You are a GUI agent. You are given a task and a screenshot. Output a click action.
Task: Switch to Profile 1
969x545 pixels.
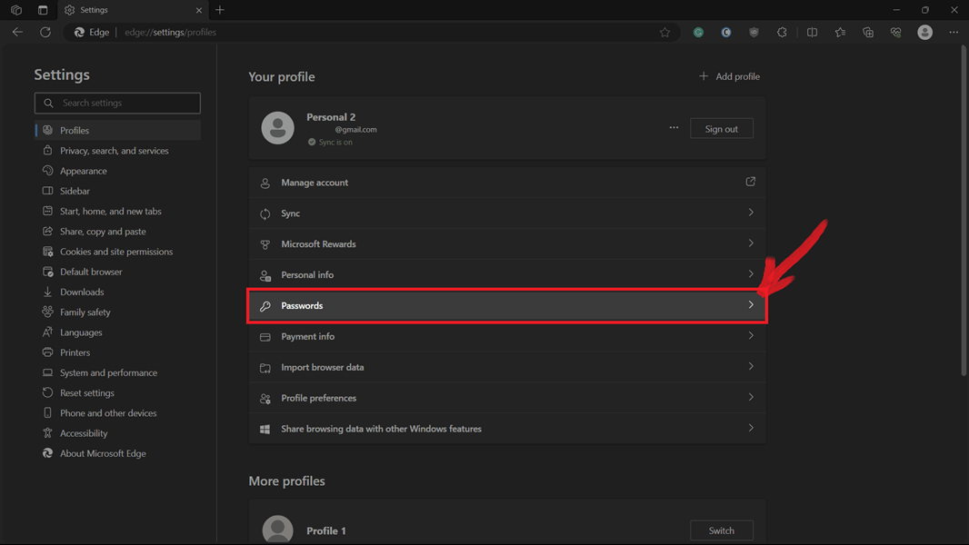721,530
